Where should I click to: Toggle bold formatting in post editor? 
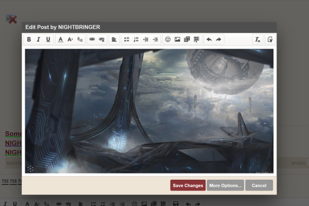(29, 40)
